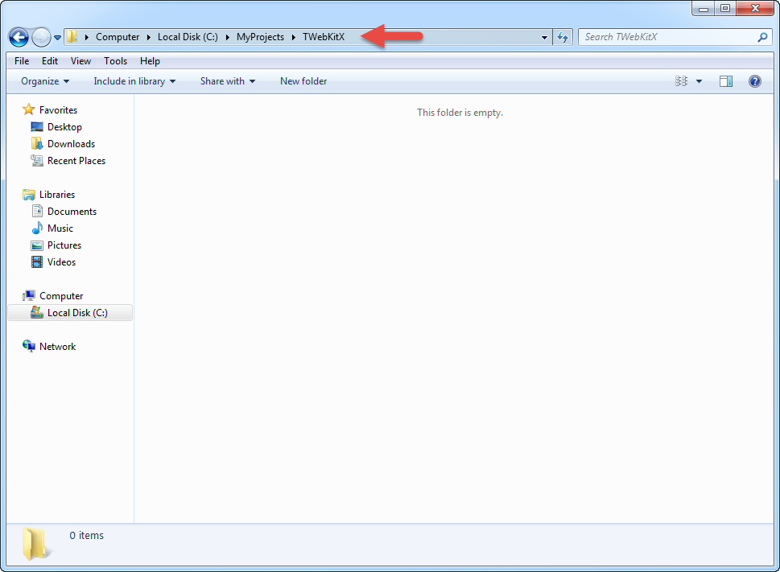Viewport: 780px width, 572px height.
Task: Click the Desktop icon in sidebar
Action: pos(37,127)
